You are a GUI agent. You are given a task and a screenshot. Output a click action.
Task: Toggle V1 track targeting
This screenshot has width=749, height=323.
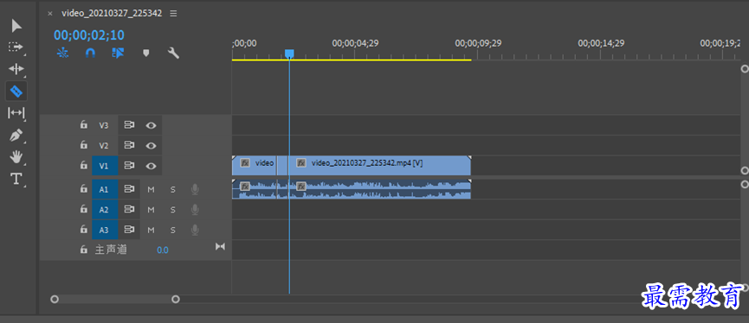104,166
